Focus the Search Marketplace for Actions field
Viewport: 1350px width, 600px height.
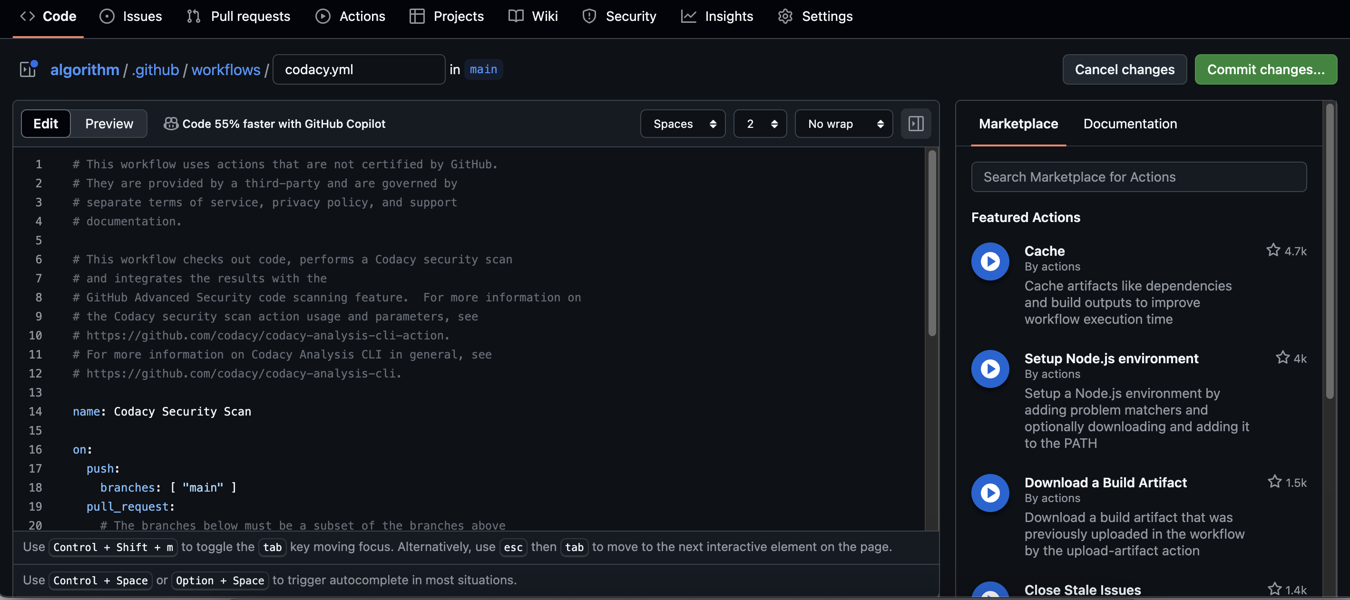click(x=1138, y=177)
